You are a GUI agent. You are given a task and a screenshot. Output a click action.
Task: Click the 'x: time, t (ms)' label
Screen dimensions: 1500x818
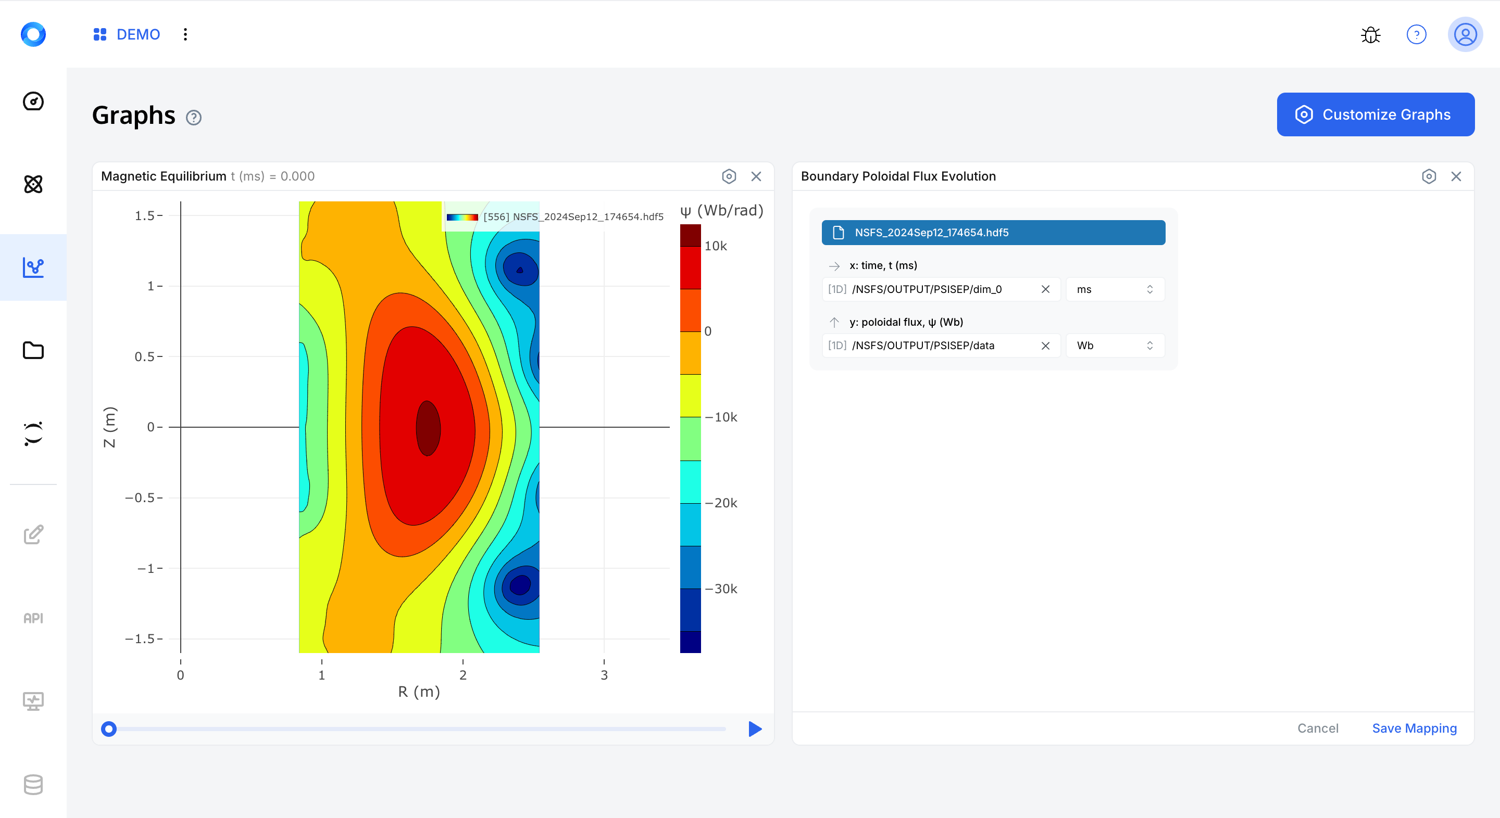[x=883, y=266]
